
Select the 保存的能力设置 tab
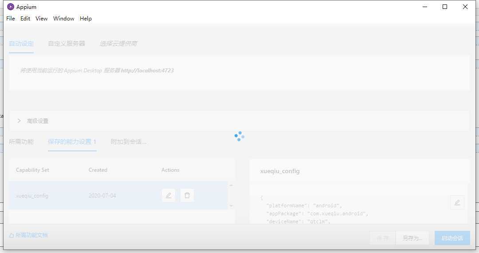click(72, 142)
